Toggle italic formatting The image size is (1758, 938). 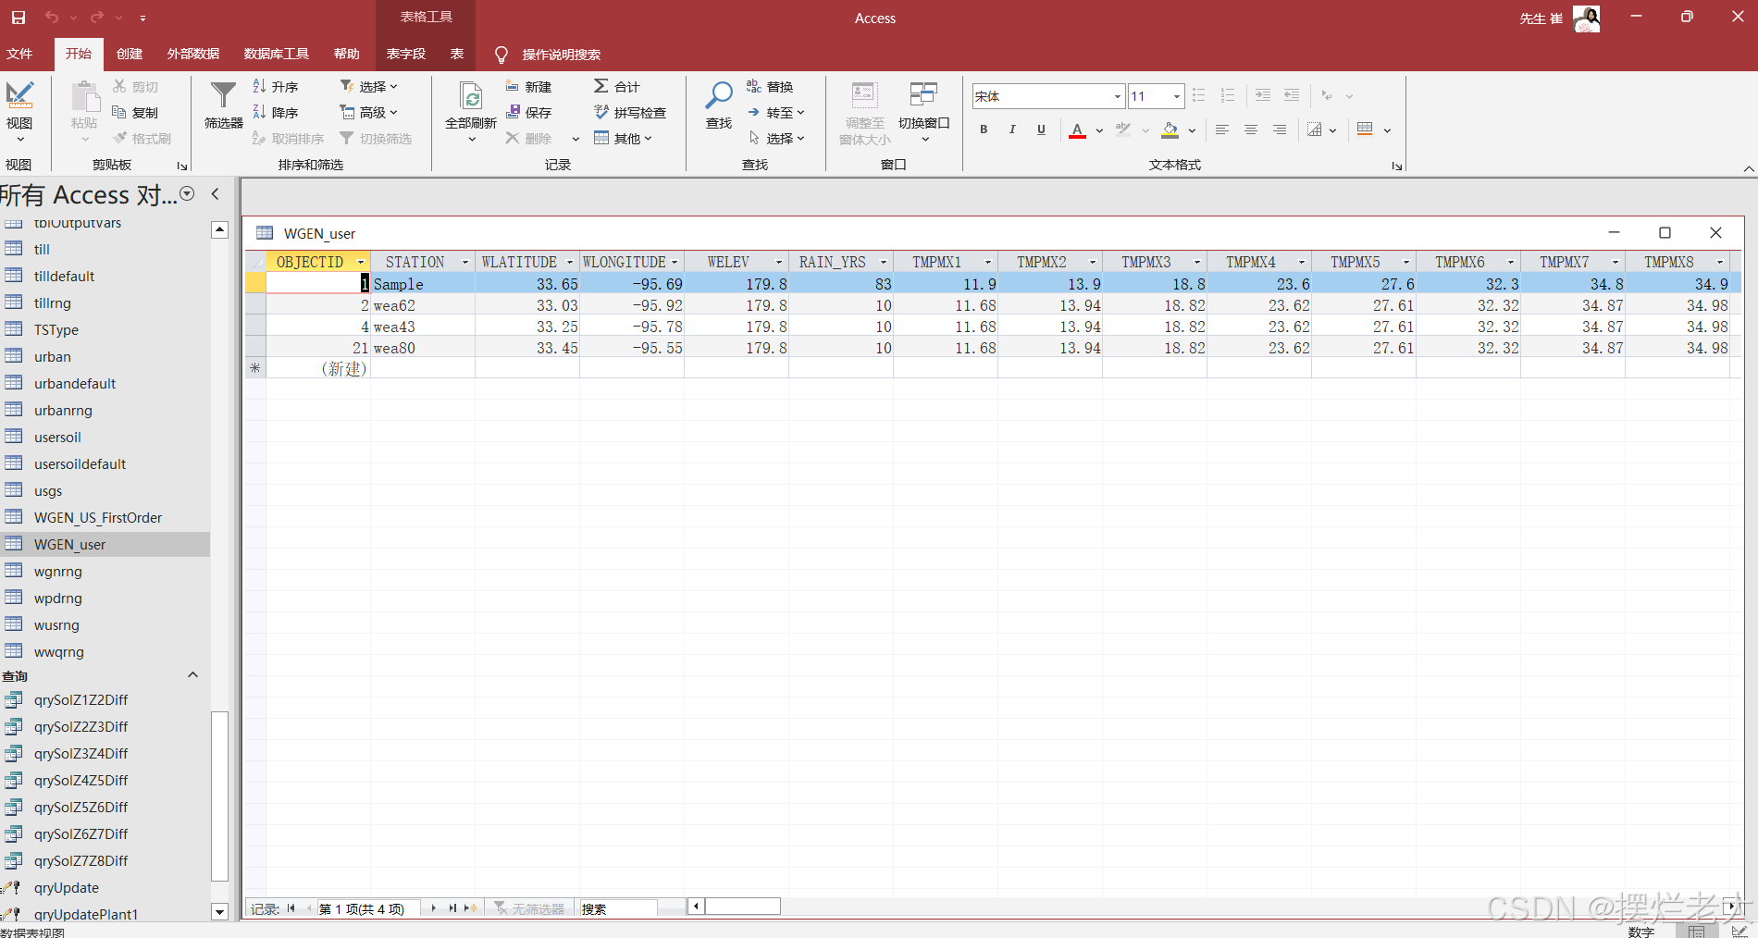(1012, 130)
